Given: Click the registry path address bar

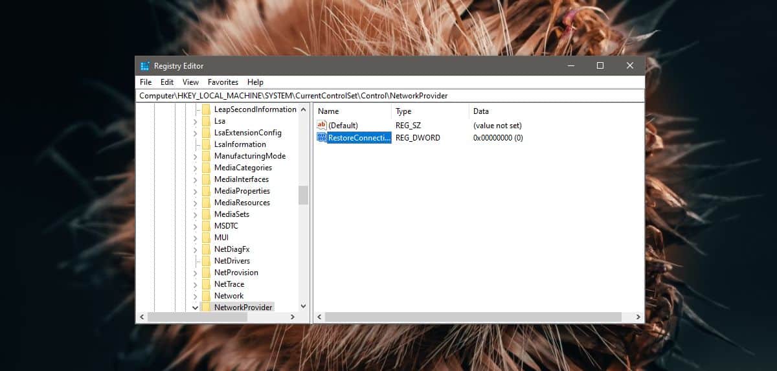Looking at the screenshot, I should coord(390,96).
